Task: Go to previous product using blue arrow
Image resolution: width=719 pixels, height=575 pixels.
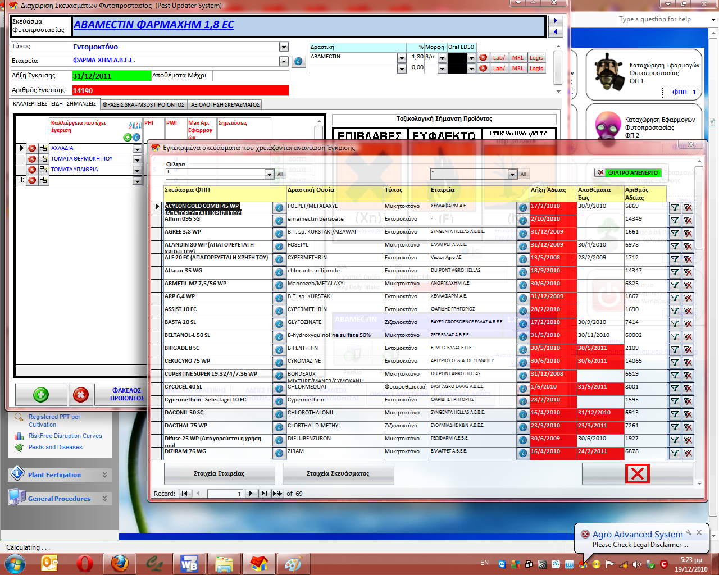Action: tap(555, 32)
